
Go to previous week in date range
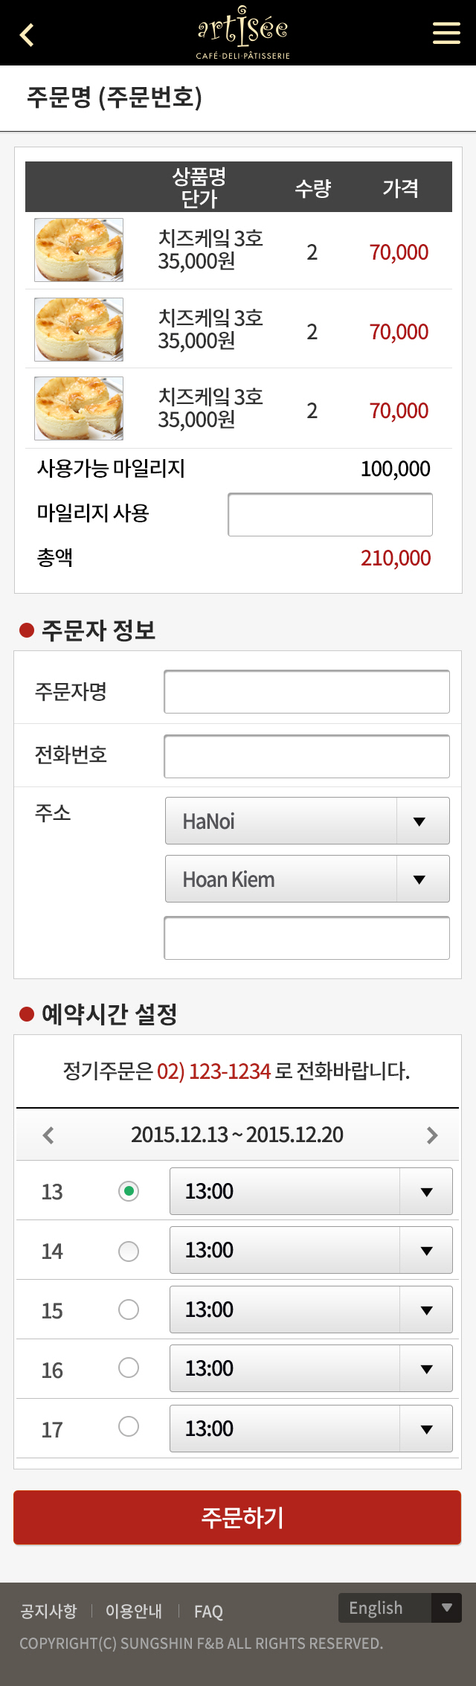(48, 1135)
